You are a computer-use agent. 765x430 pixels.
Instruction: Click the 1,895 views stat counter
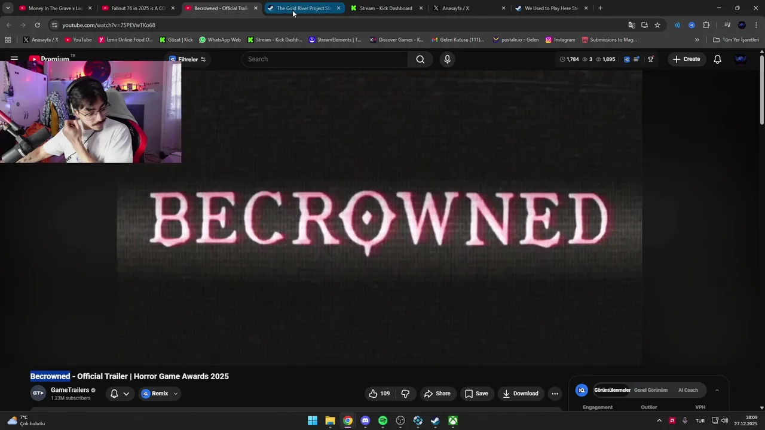605,59
